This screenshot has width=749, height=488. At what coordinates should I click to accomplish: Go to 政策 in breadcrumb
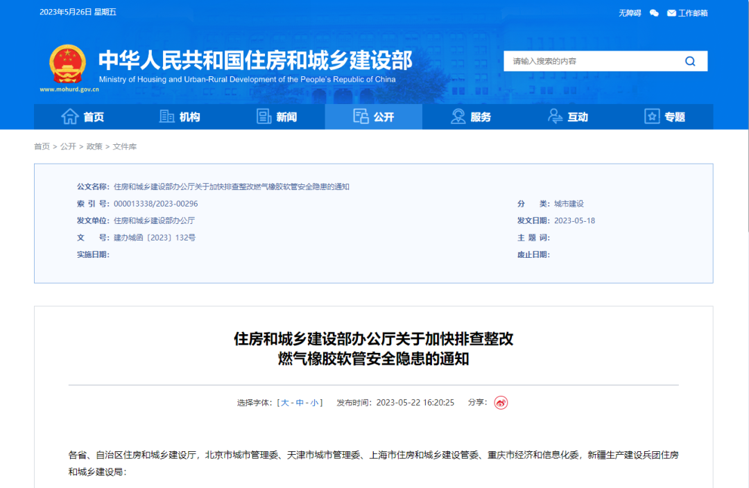(94, 146)
